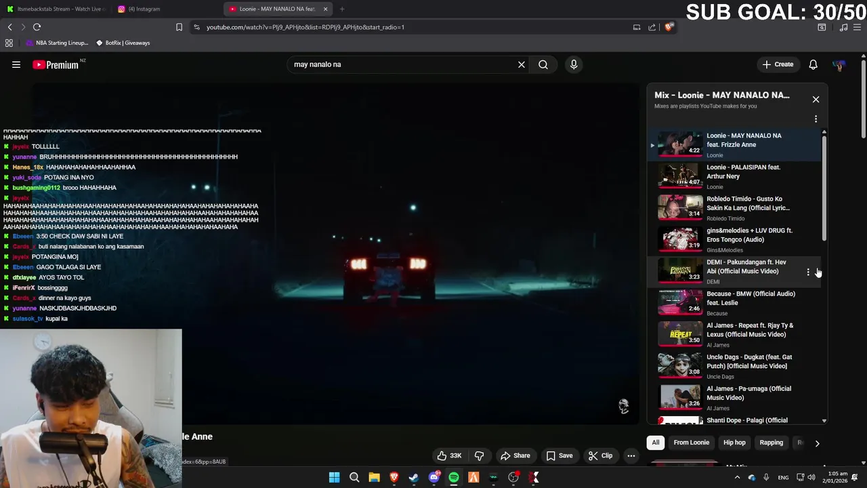Viewport: 867px width, 488px height.
Task: Play Uncle Dags - Dugkat music video
Action: click(x=734, y=367)
